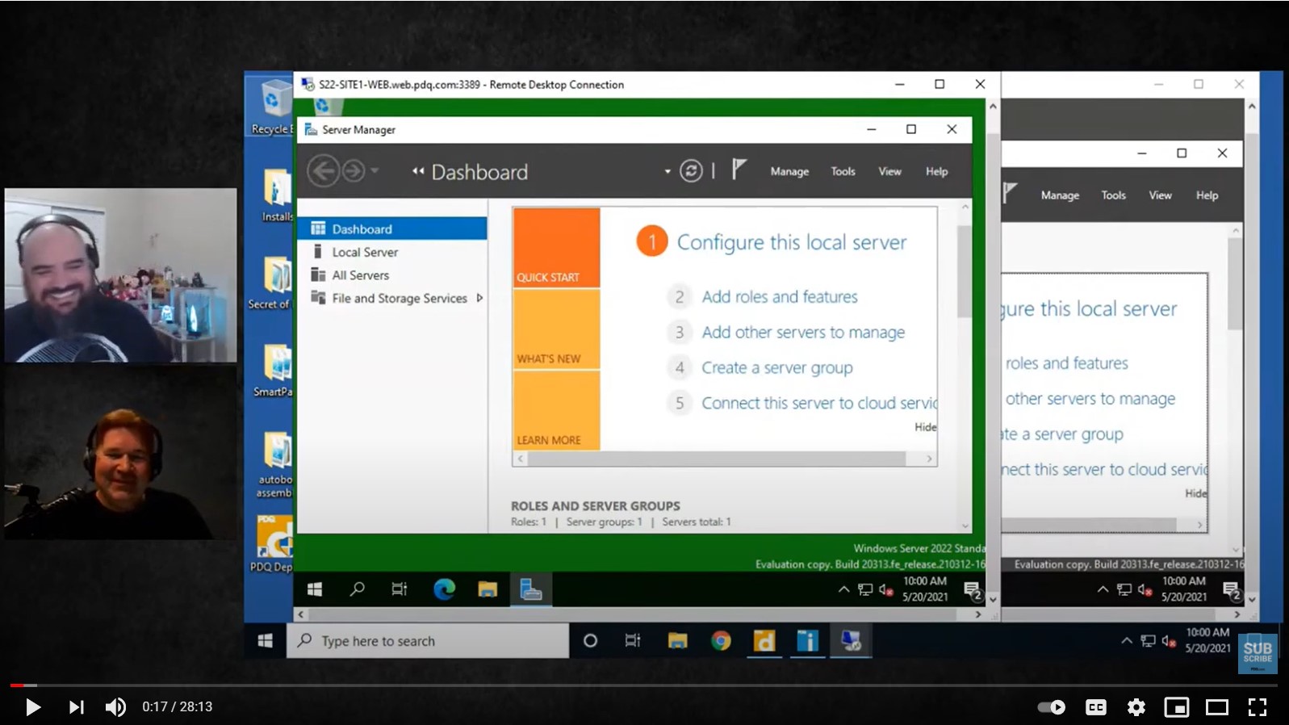Open the Help menu in front Server Manager
The image size is (1289, 725).
pos(936,171)
